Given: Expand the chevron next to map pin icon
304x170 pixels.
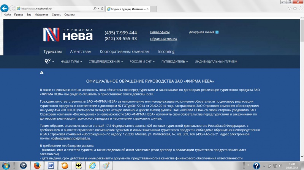Looking at the screenshot, I should pyautogui.click(x=53, y=61).
